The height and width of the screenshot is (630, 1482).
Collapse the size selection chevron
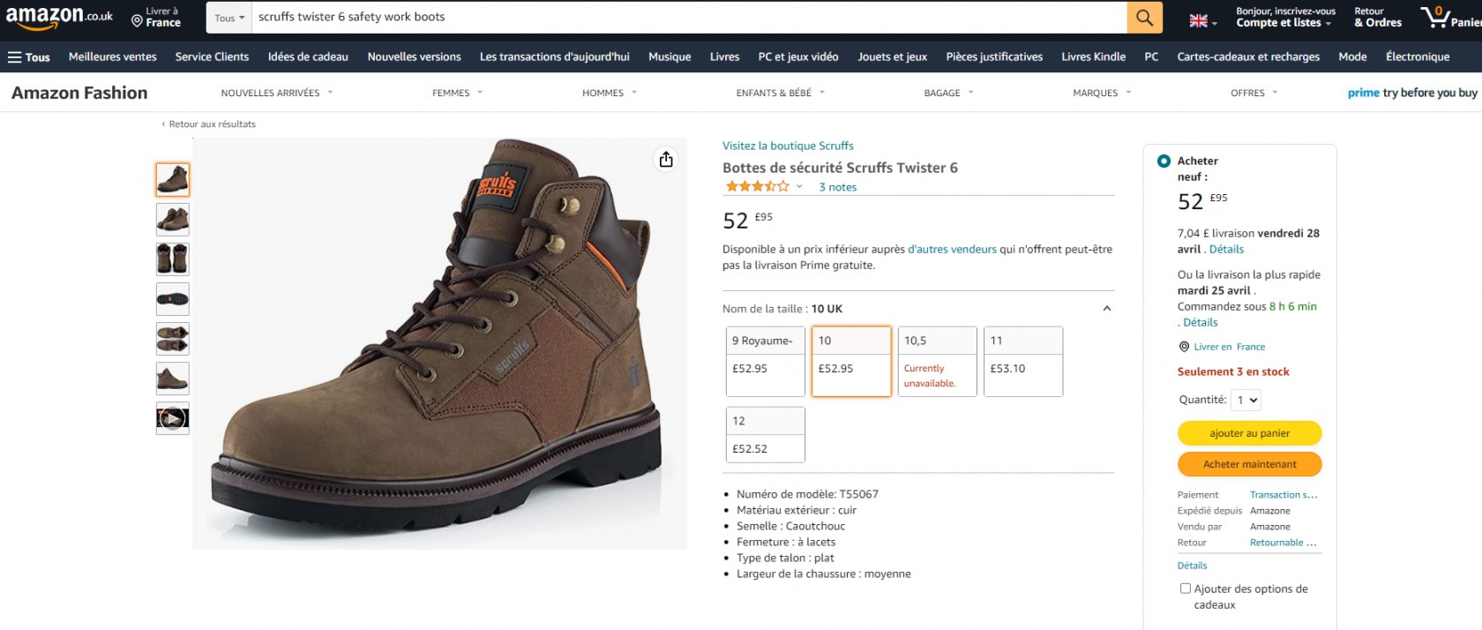1106,309
